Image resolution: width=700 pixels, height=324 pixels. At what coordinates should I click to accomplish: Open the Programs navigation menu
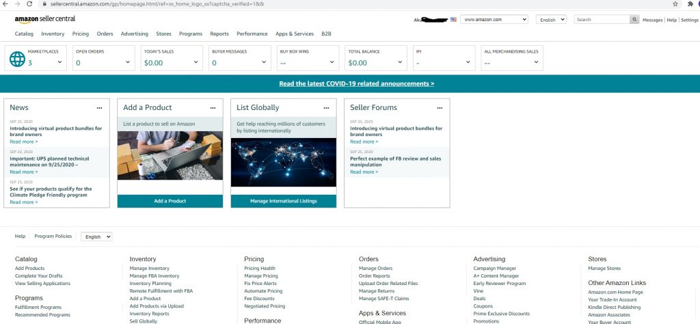pyautogui.click(x=191, y=34)
